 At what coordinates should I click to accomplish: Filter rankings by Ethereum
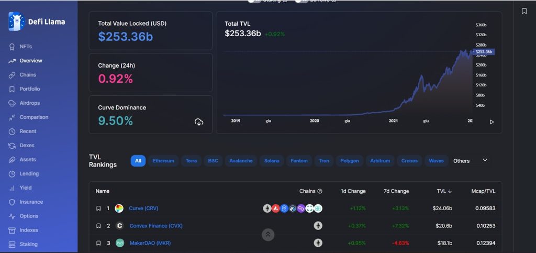coord(163,161)
